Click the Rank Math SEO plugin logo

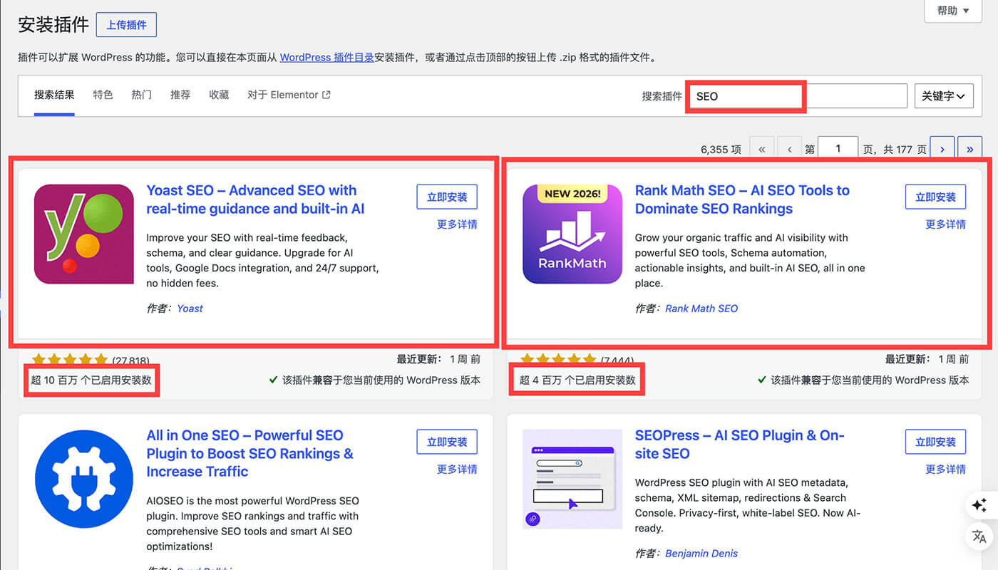point(572,234)
